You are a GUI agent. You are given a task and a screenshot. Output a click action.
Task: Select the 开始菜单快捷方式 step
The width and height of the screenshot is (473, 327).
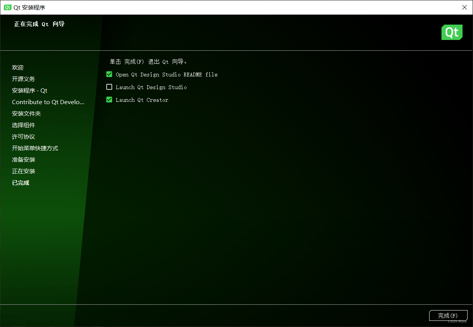(x=35, y=148)
